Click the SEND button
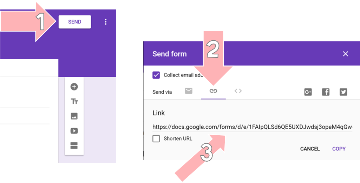This screenshot has width=360, height=183. (x=74, y=22)
